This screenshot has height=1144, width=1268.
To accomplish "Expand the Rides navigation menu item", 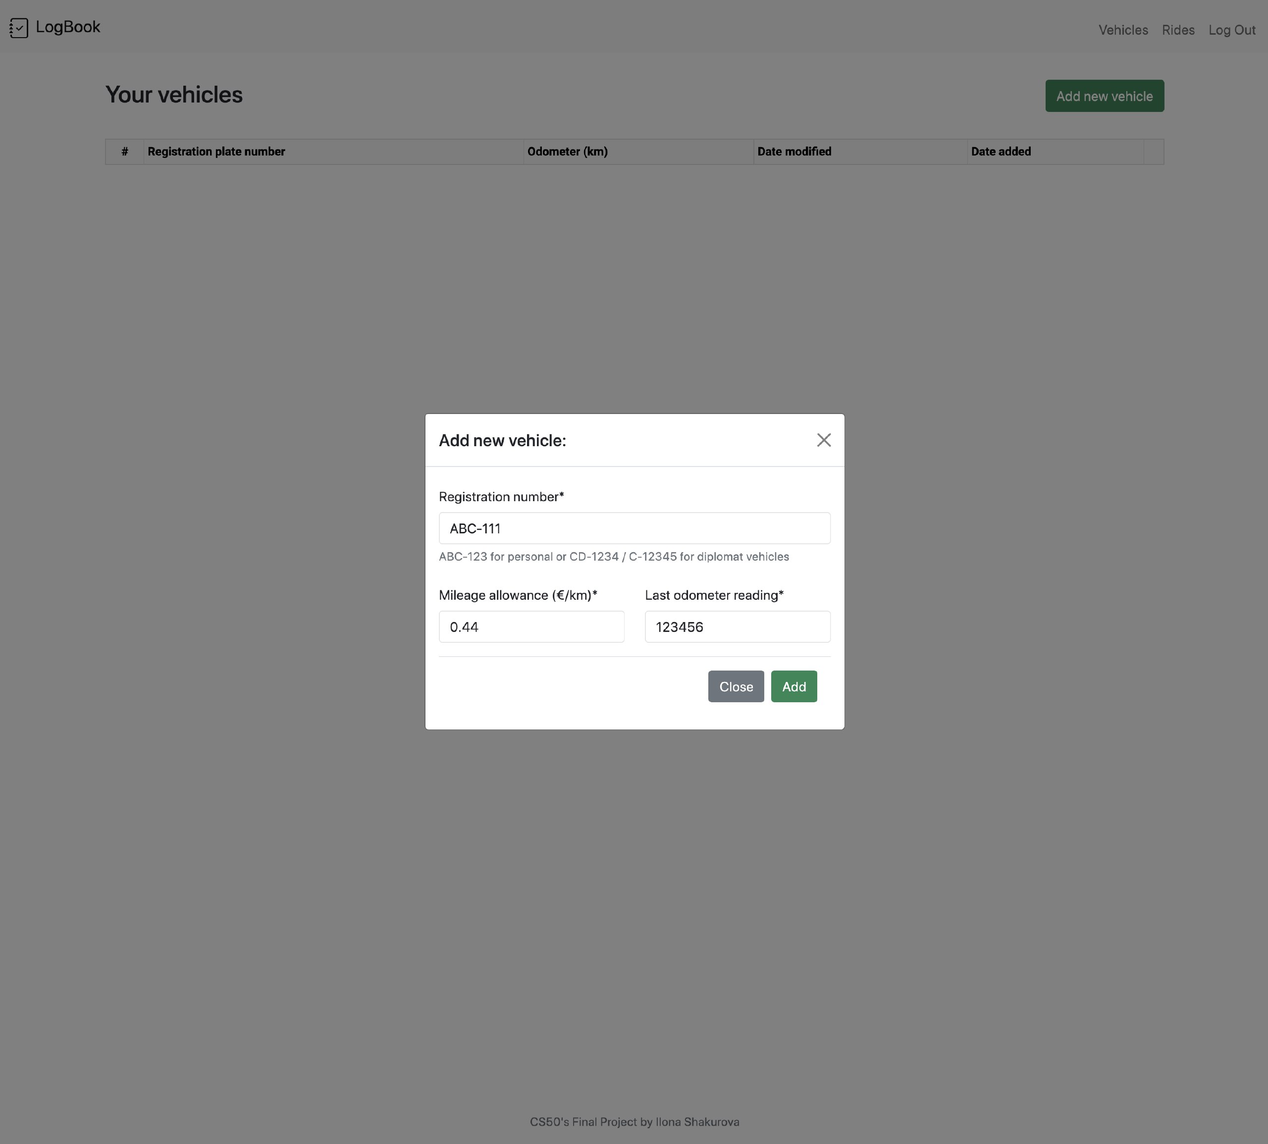I will coord(1177,30).
